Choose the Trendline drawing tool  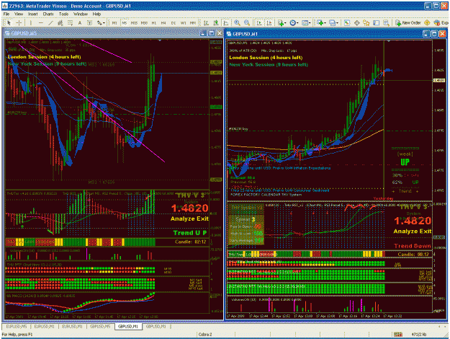coord(50,22)
